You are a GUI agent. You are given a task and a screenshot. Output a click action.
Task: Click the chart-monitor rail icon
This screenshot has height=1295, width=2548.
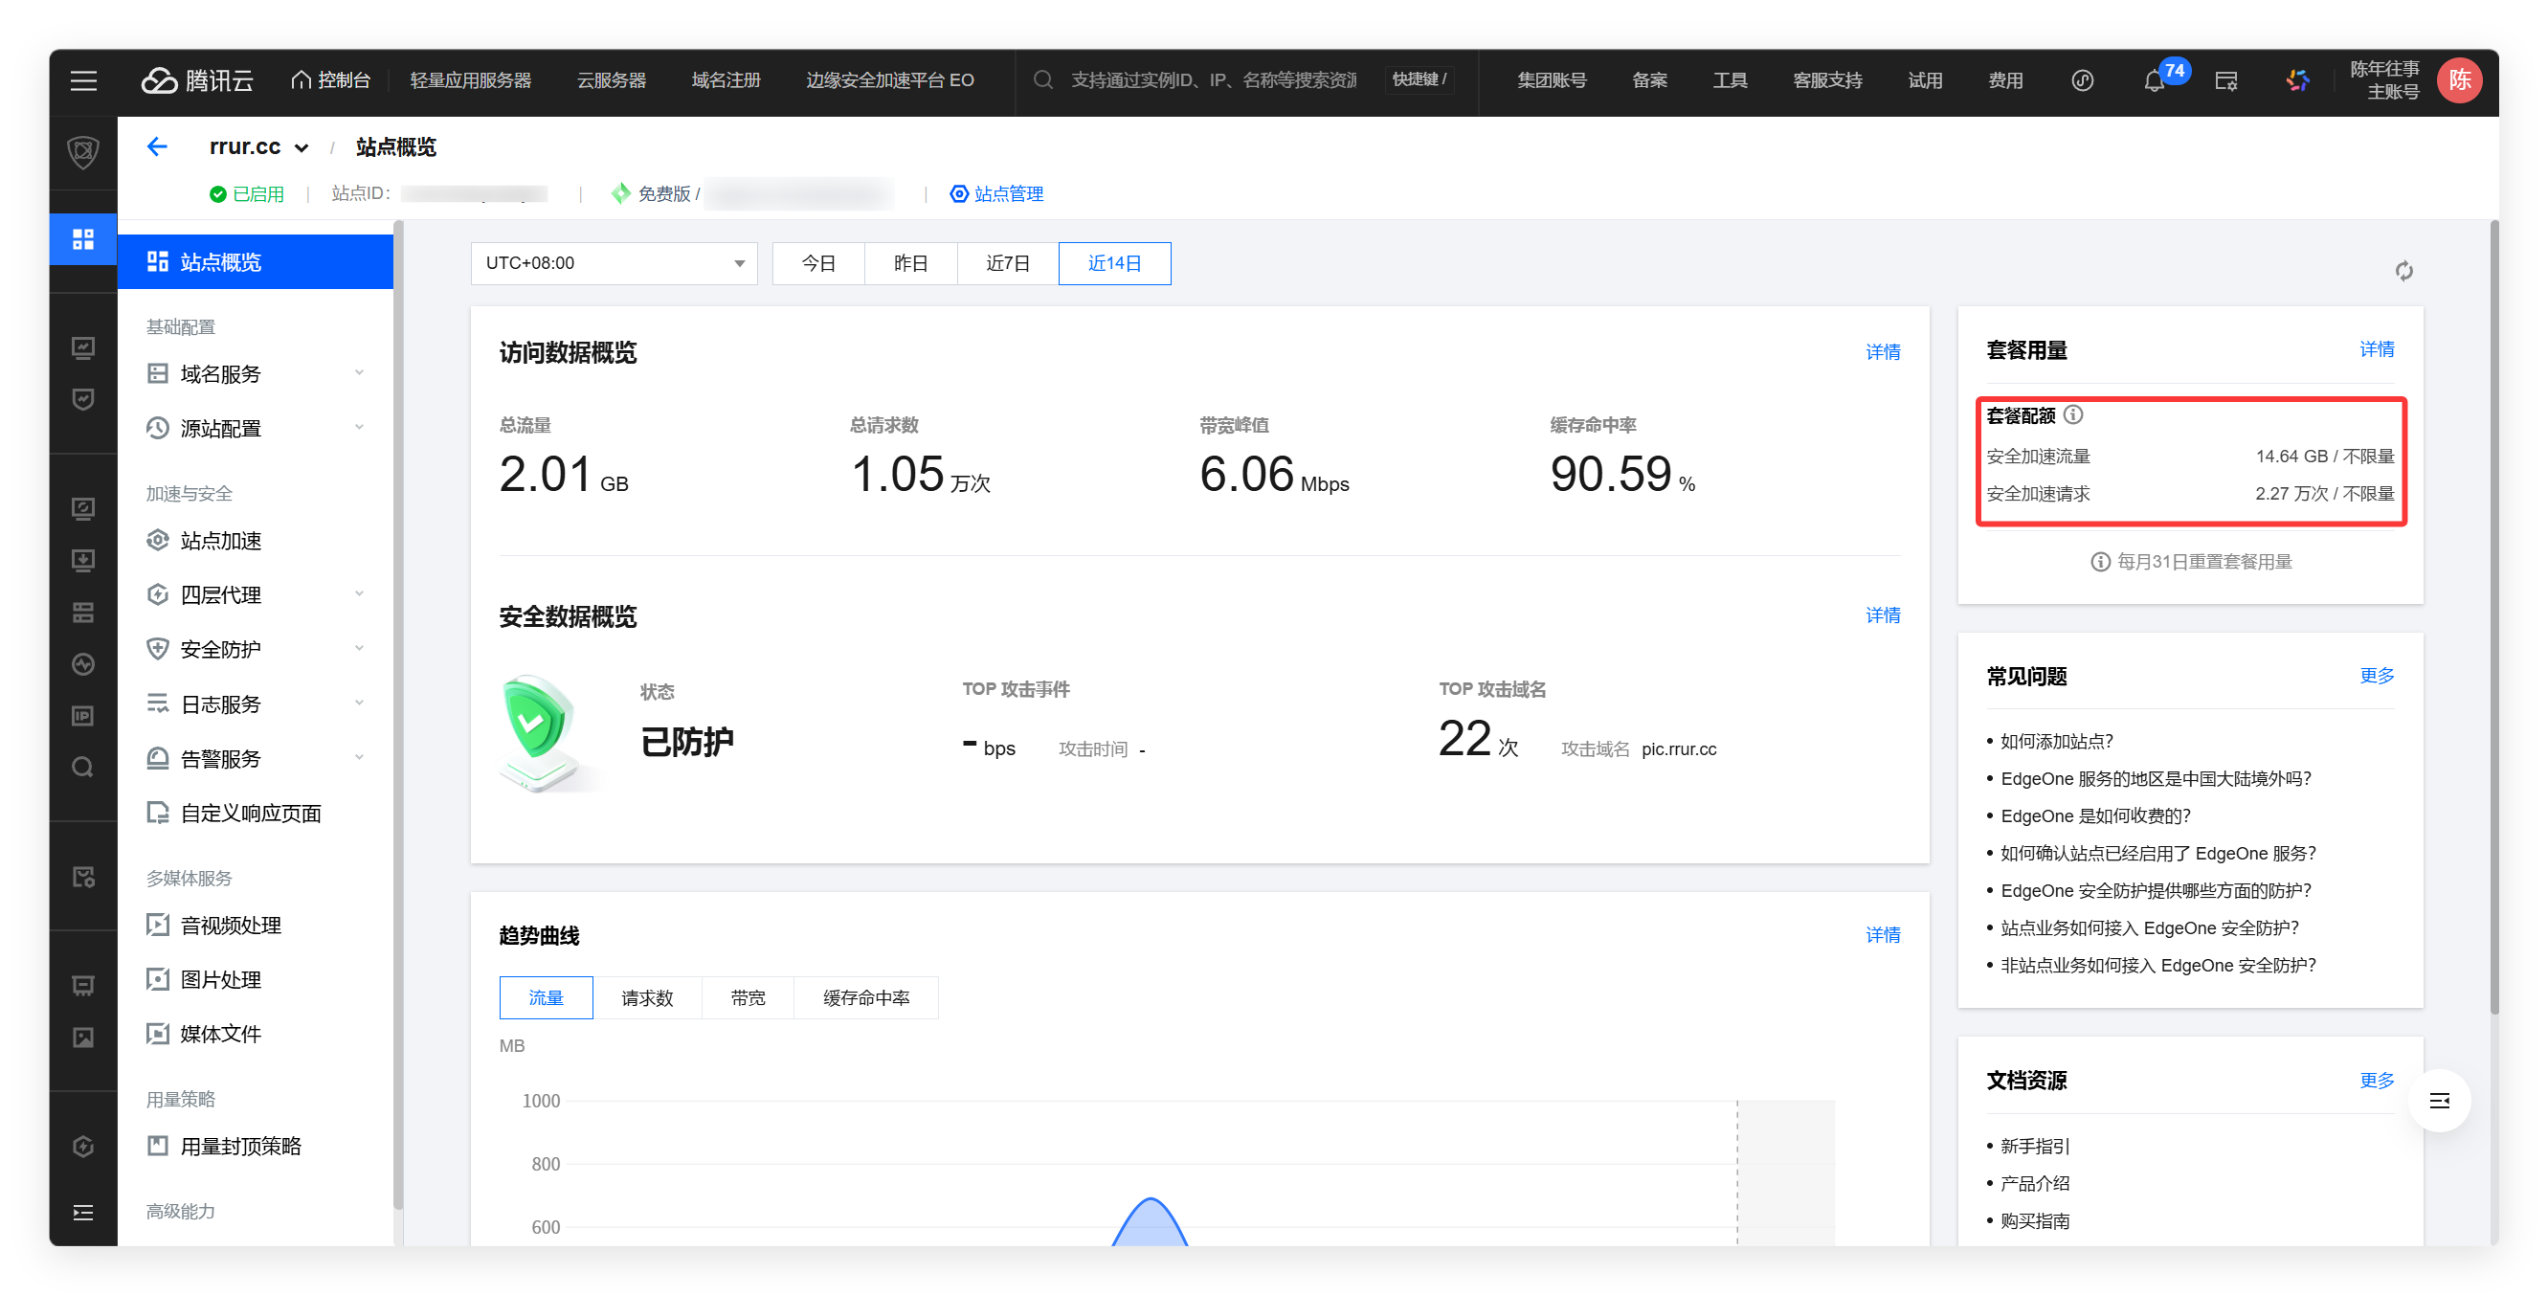point(83,348)
